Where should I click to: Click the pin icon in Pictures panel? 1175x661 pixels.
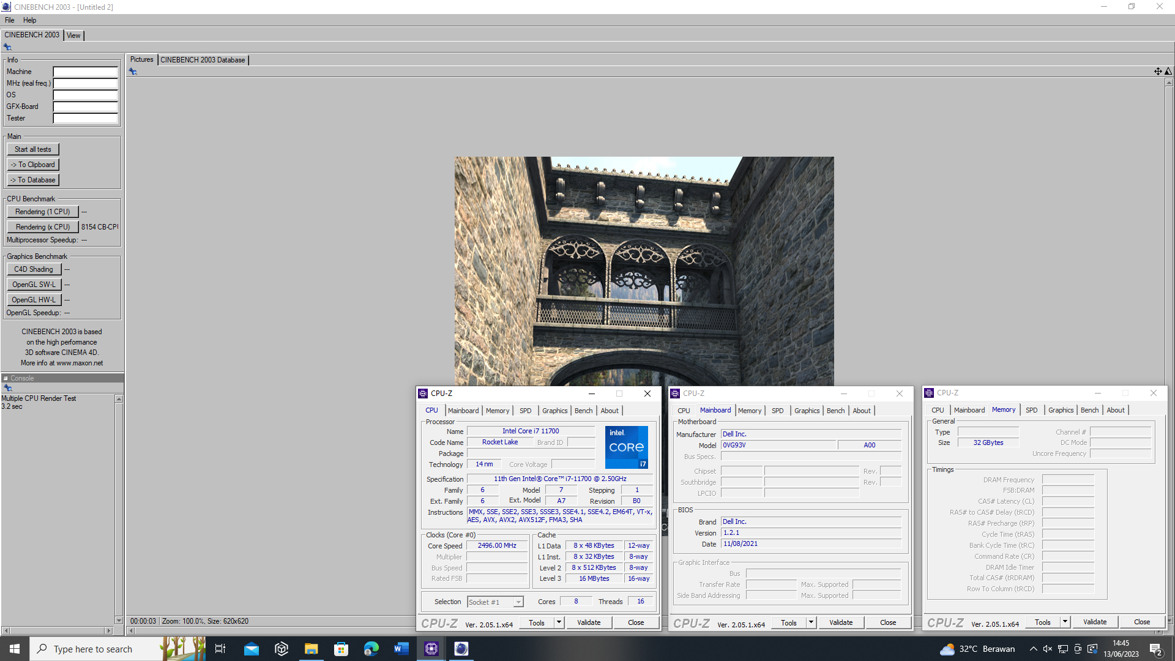coord(133,72)
